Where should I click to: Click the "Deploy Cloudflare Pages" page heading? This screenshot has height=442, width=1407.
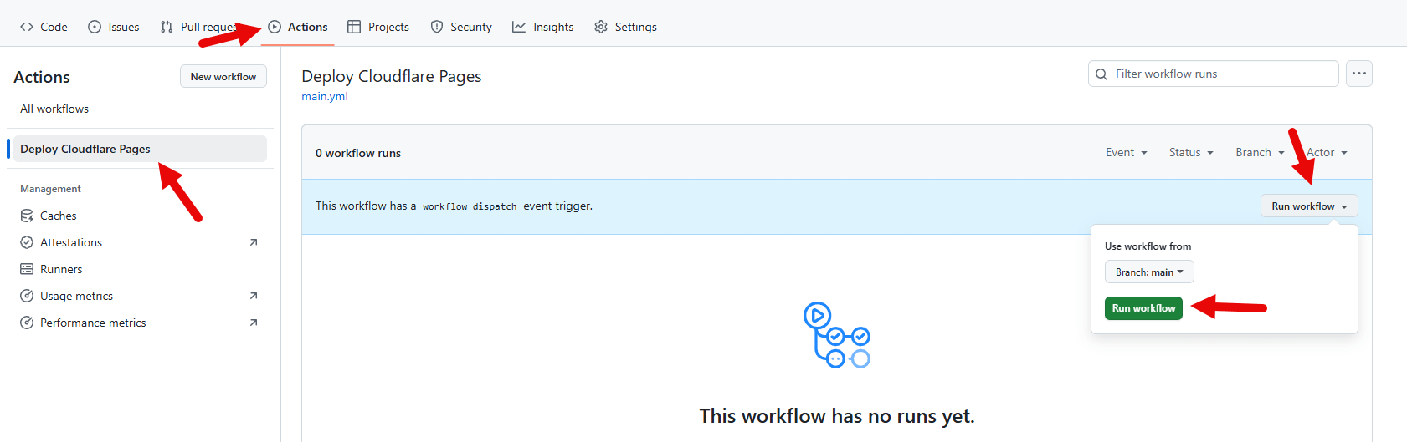tap(392, 76)
